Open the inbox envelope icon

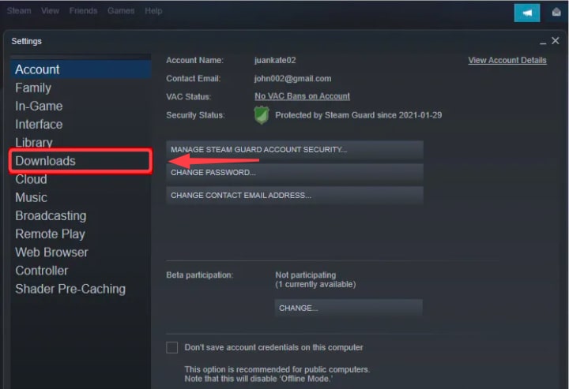coord(556,13)
